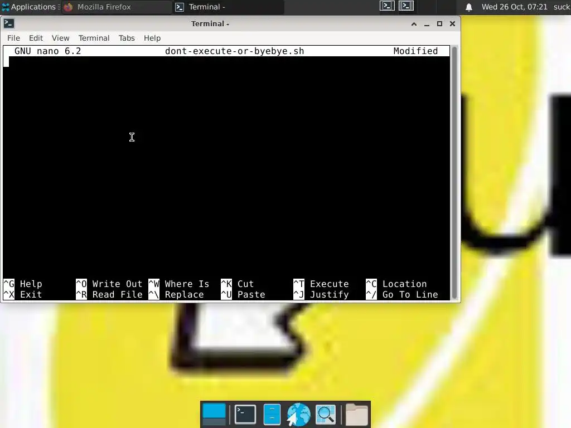
Task: Click the ^J Justify shortcut label
Action: coord(321,294)
